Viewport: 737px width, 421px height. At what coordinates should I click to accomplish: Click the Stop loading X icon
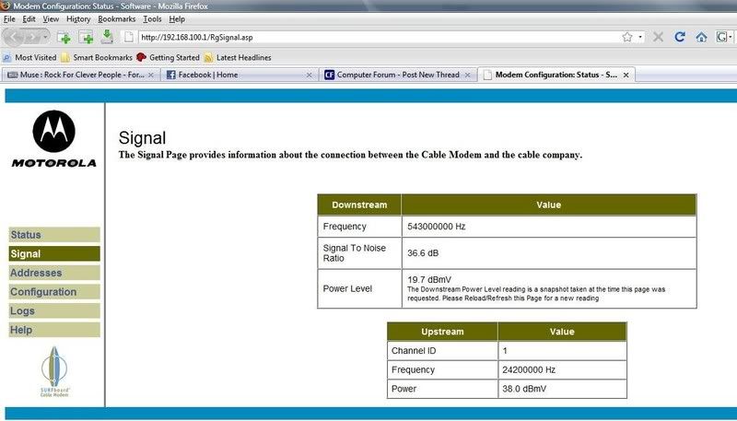[658, 37]
